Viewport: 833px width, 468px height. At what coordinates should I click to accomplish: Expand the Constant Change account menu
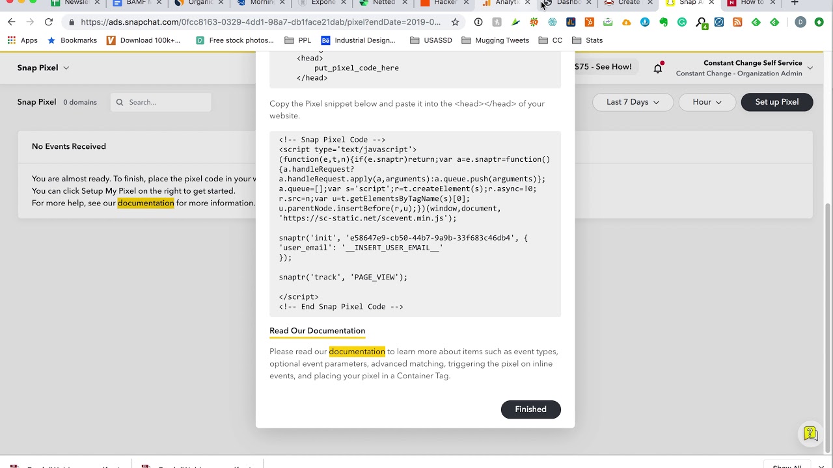click(744, 68)
